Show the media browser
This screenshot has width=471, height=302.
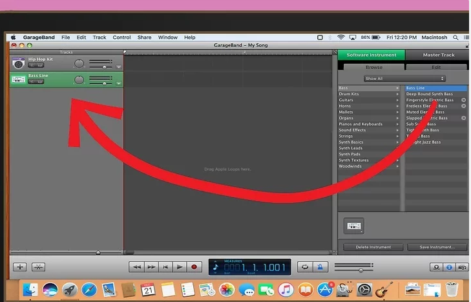[462, 267]
